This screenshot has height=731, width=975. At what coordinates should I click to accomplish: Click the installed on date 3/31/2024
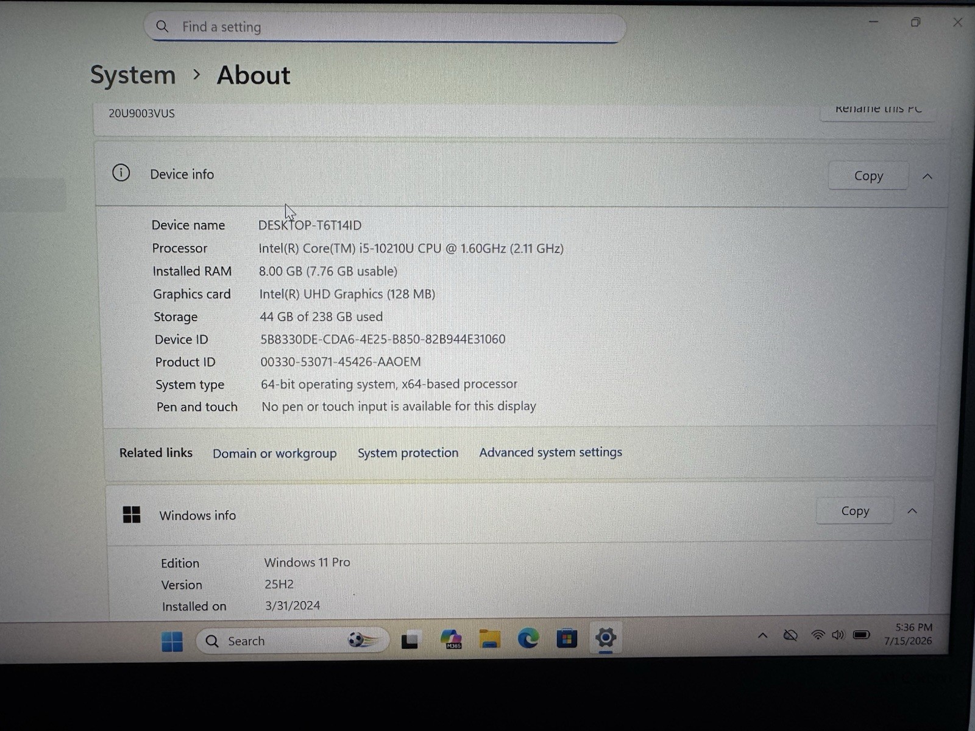tap(292, 606)
